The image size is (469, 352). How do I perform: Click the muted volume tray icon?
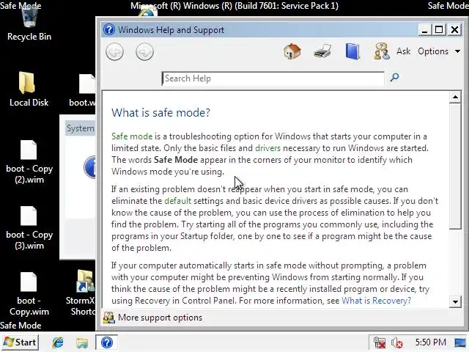click(396, 342)
